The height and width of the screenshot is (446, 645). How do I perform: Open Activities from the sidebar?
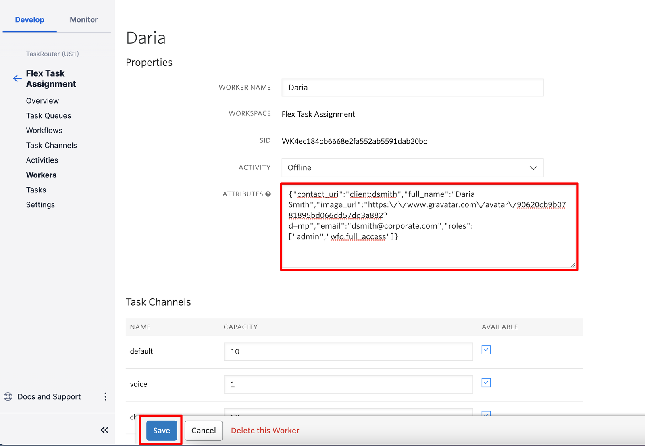[42, 160]
